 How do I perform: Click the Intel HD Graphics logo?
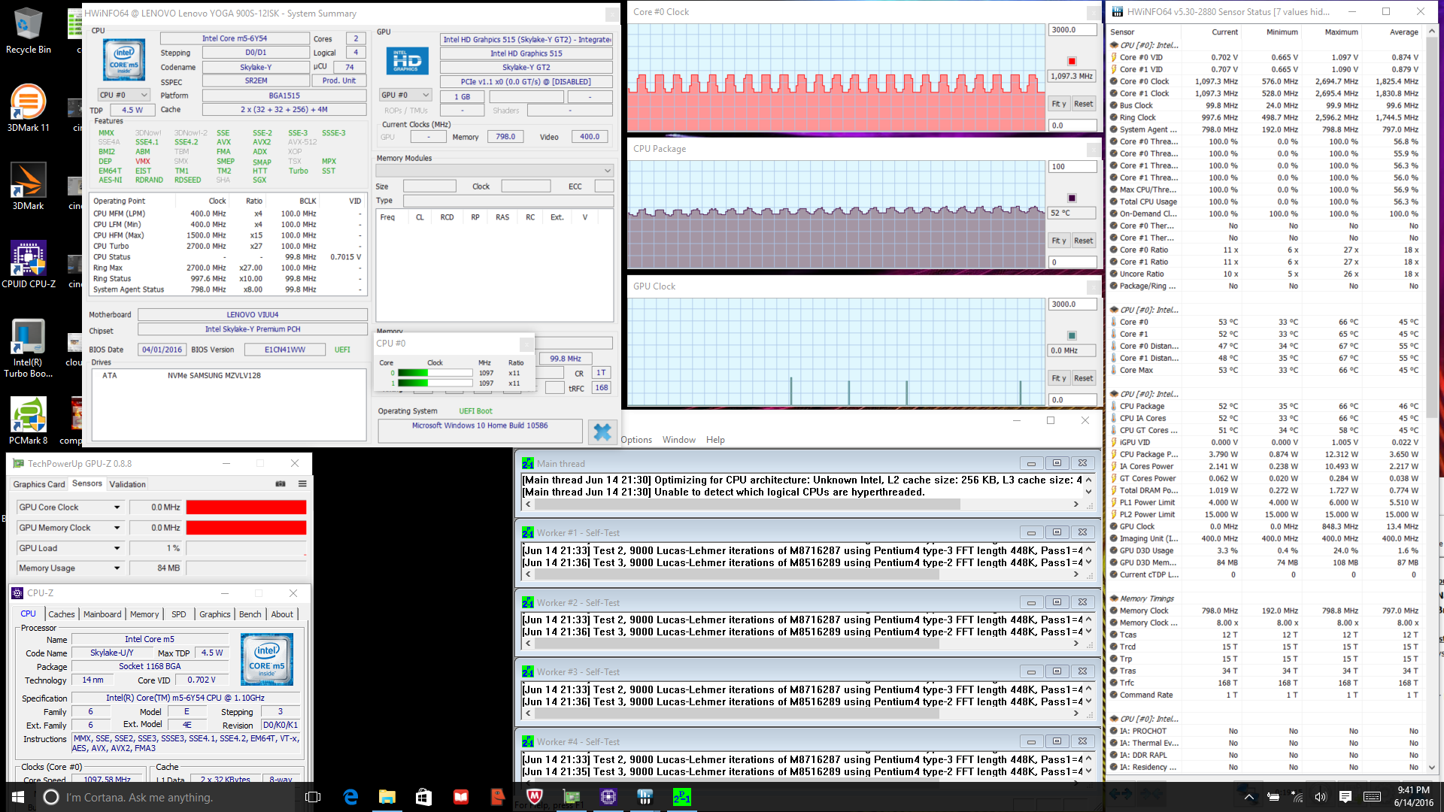pos(407,61)
